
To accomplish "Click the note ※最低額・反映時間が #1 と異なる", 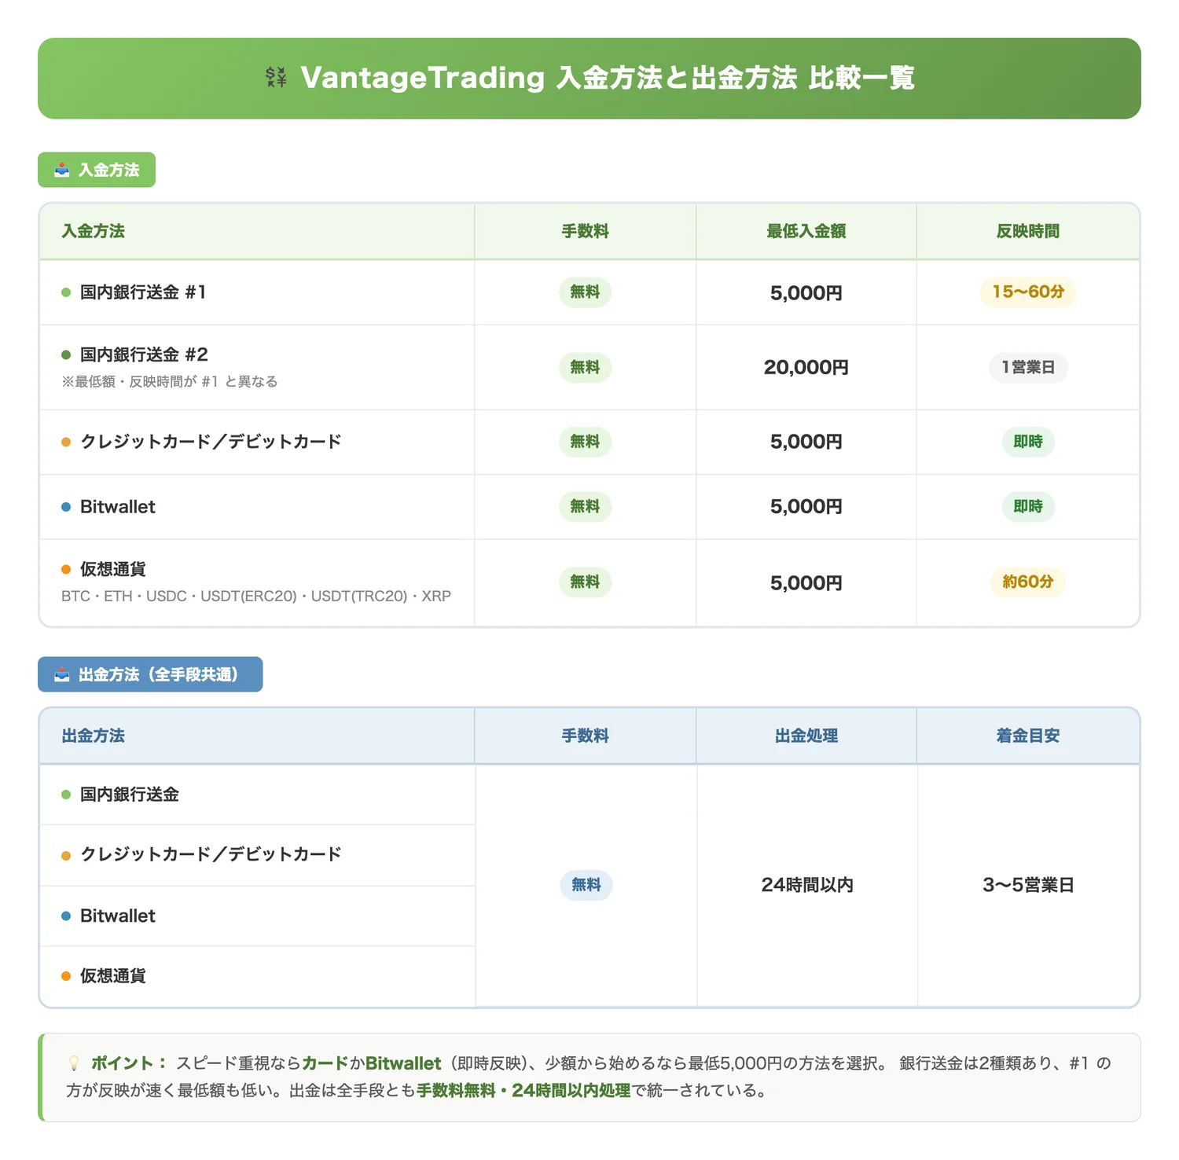I will click(x=170, y=381).
